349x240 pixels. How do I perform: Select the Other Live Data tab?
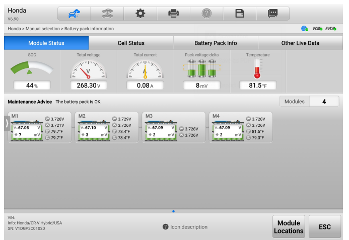tap(300, 43)
